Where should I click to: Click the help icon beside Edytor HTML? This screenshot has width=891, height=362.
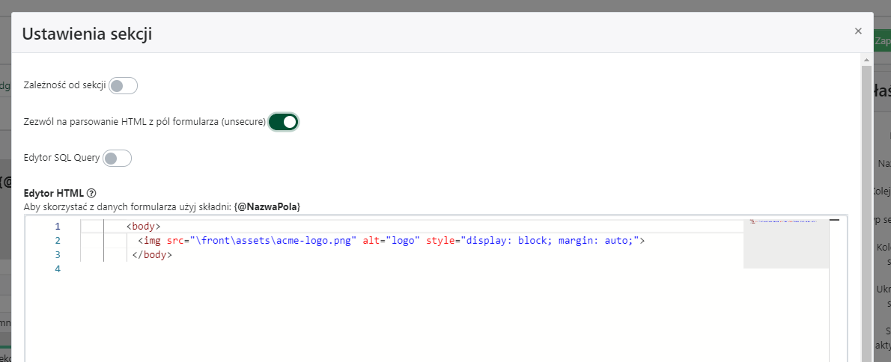91,193
